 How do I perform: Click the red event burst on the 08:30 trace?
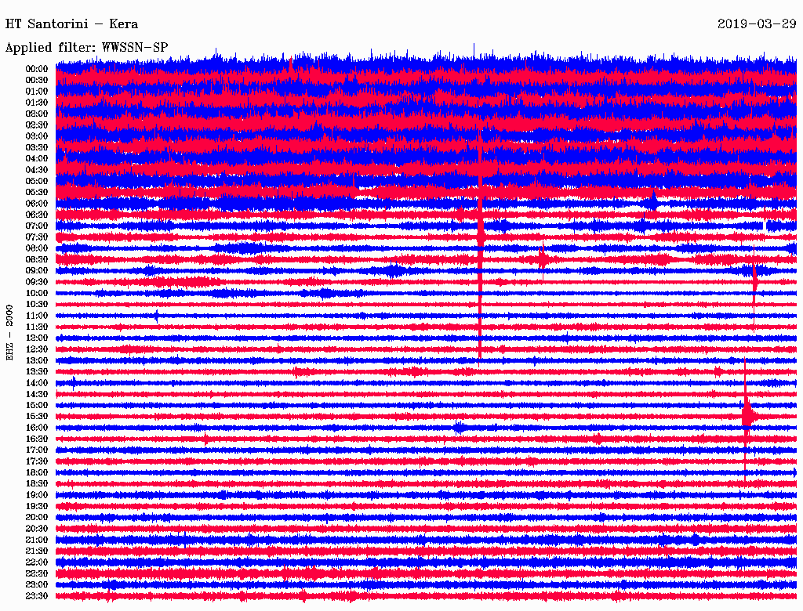point(543,258)
